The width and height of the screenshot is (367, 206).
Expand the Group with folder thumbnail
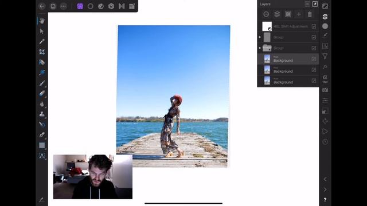tap(260, 48)
